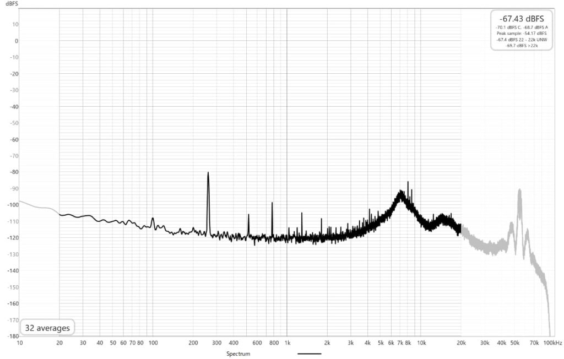Select the Spectrum legend label
This screenshot has width=564, height=359.
(238, 353)
